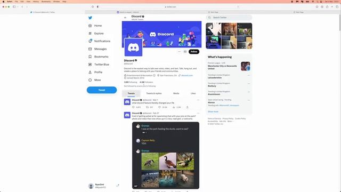This screenshot has width=341, height=192.
Task: View the Followers list count
Action: tap(147, 82)
